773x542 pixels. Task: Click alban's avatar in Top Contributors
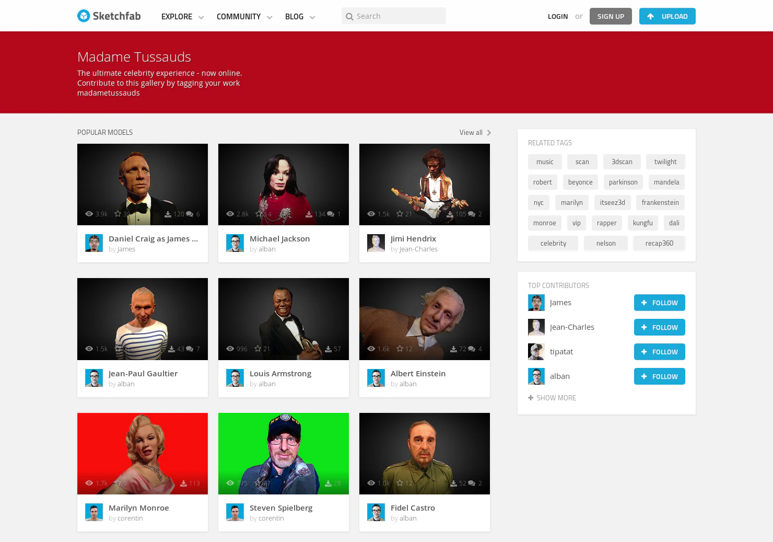point(536,376)
